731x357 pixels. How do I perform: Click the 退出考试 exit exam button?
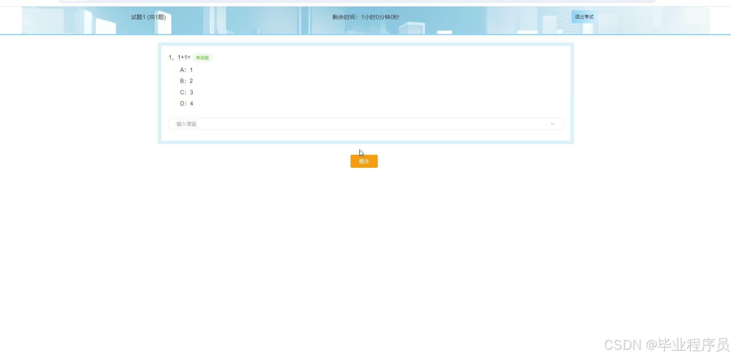[584, 17]
